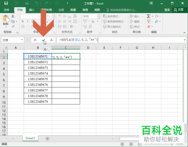Click the Copy icon in clipboard group
The image size is (188, 147).
(x=13, y=21)
